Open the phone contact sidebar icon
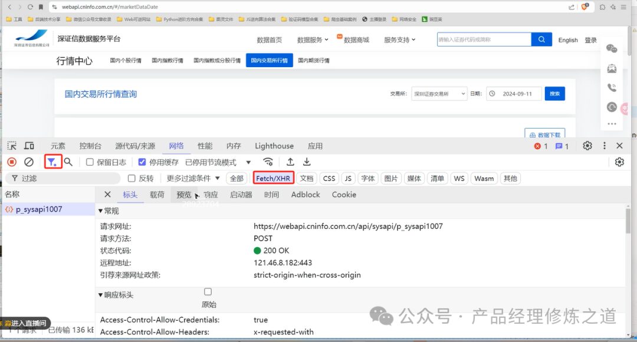The height and width of the screenshot is (342, 637). point(612,88)
